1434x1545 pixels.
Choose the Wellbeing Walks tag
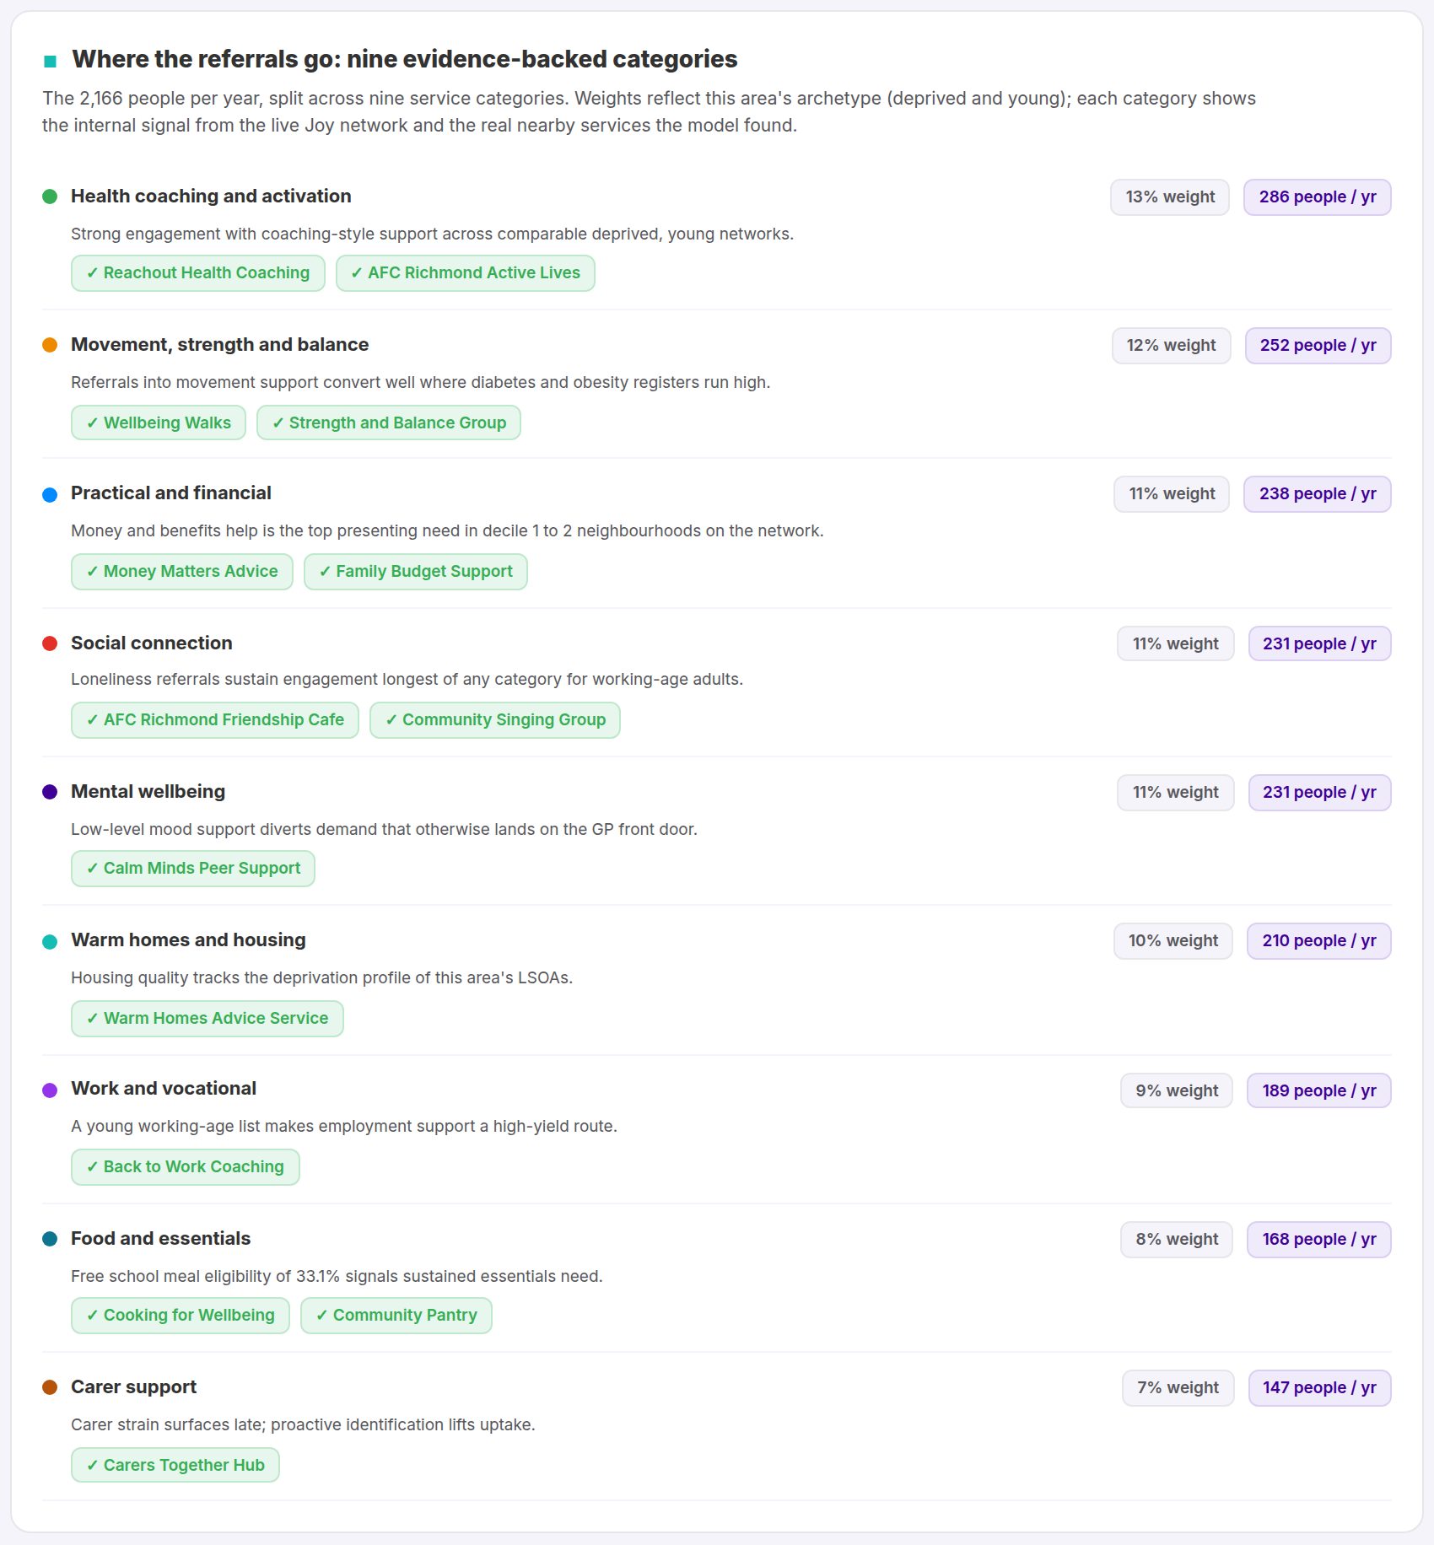pos(159,423)
